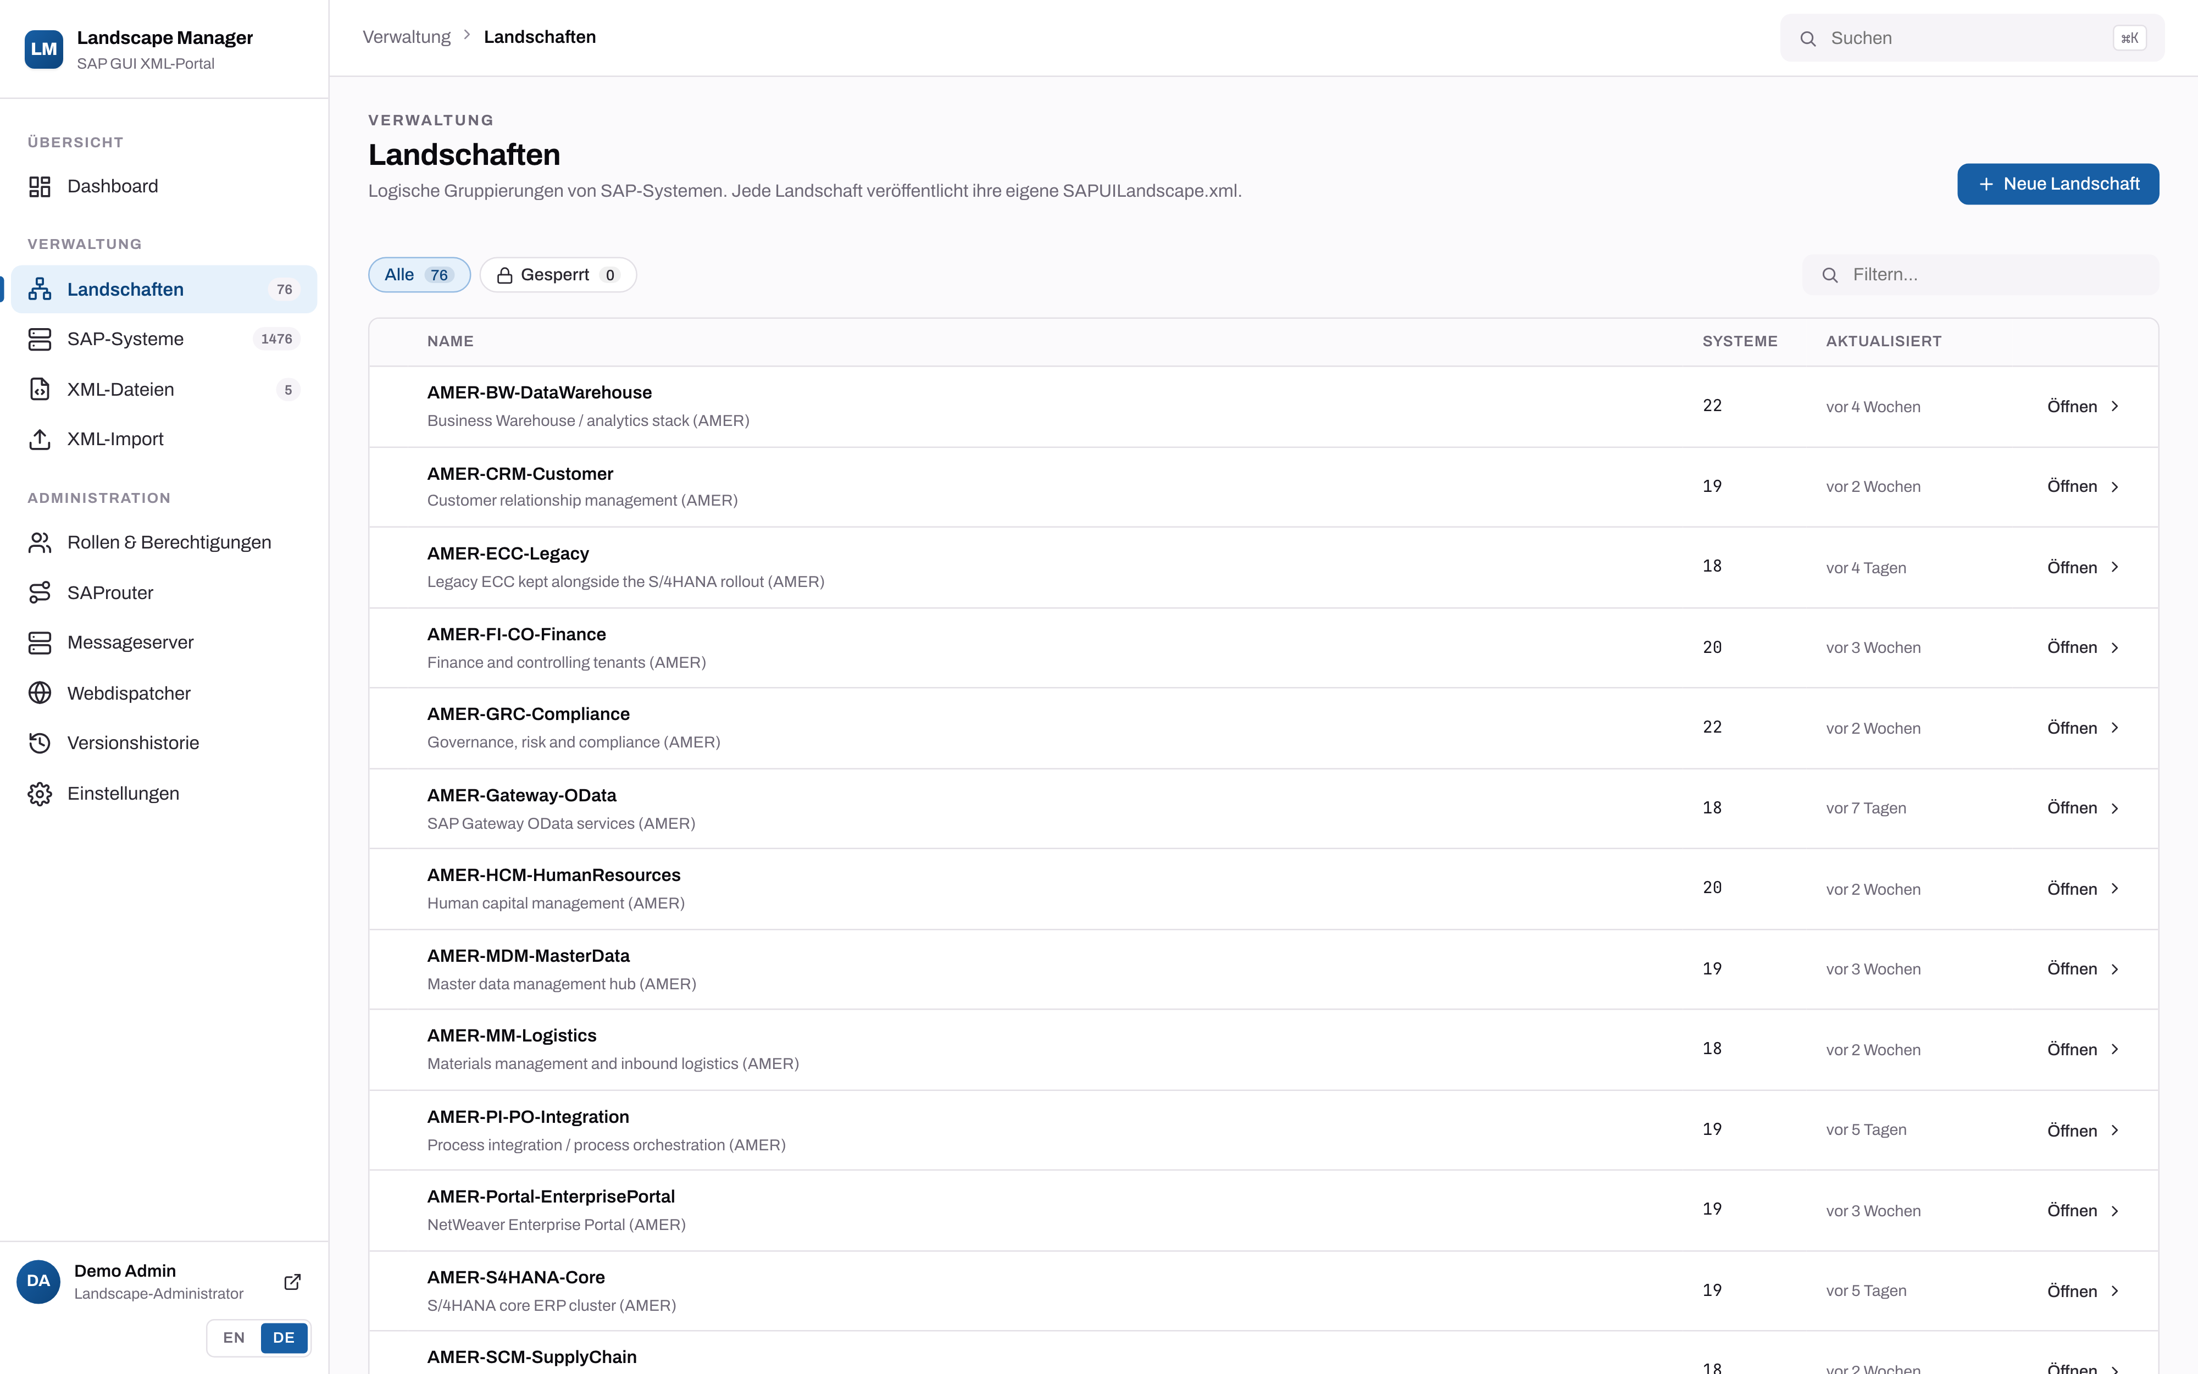Click the AKTUALISIERT column header
The height and width of the screenshot is (1374, 2198).
[1884, 342]
